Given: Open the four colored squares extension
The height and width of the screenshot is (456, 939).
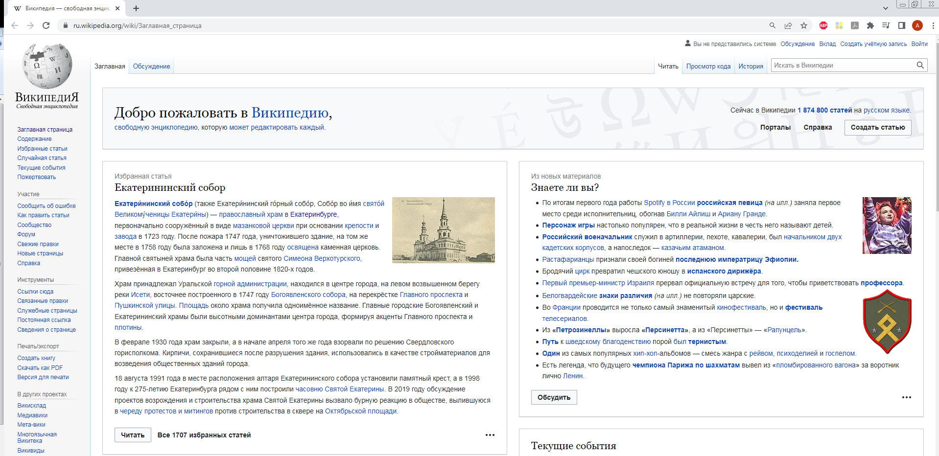Looking at the screenshot, I should click(x=839, y=25).
